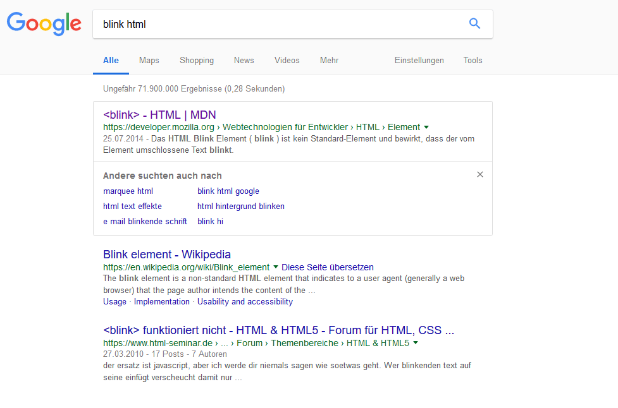Open dropdown arrow beside html-seminar.de URL
Viewport: 618px width, 408px height.
[x=416, y=343]
